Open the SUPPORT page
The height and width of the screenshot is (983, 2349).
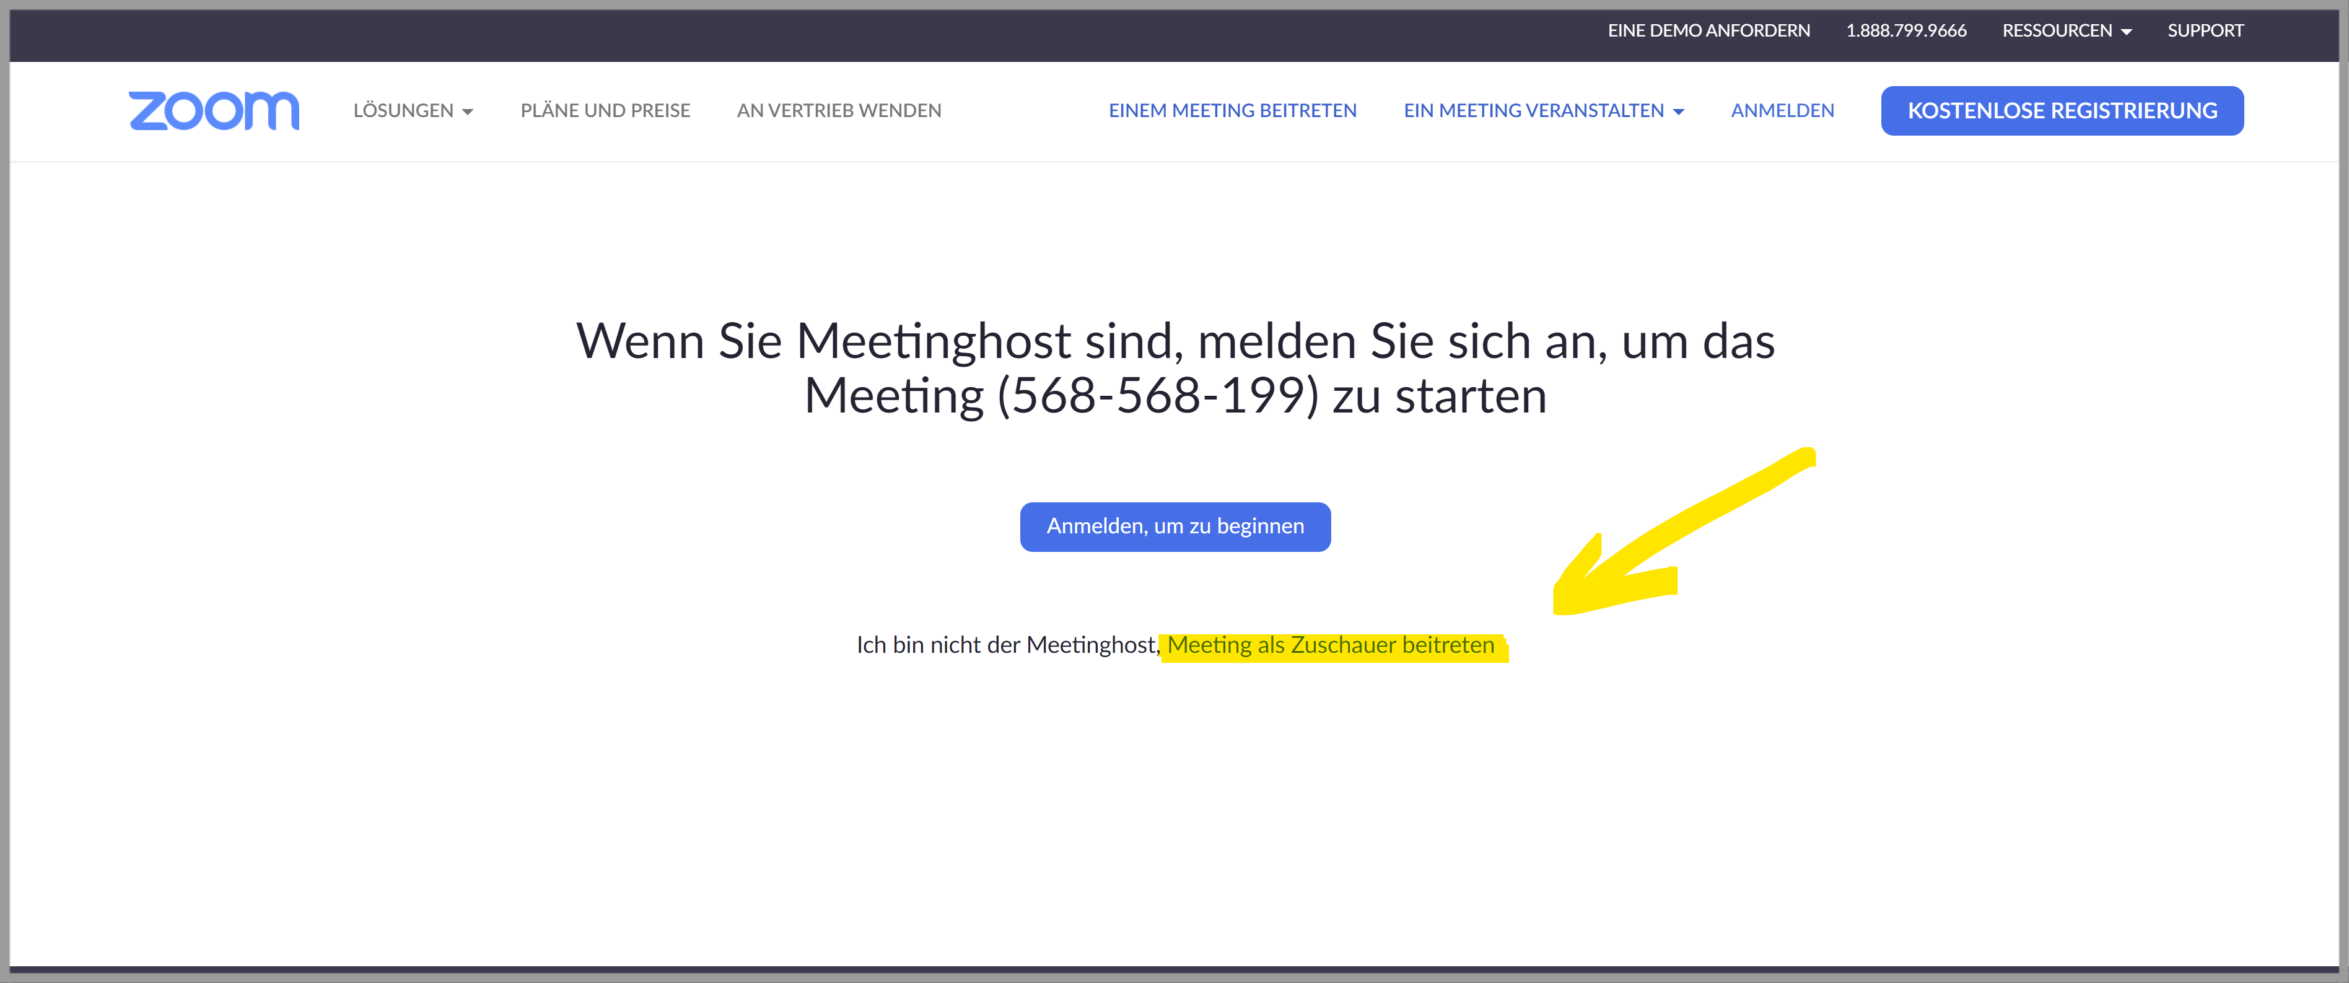[2205, 30]
